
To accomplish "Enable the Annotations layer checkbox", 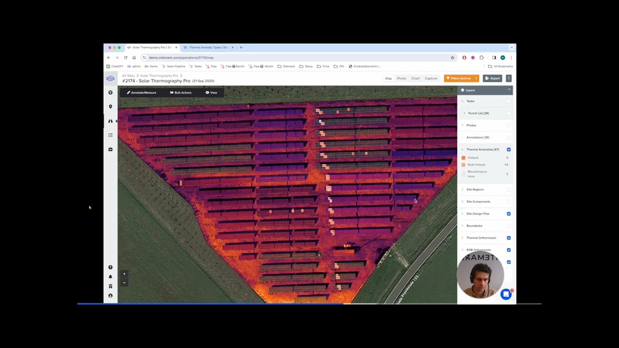I will click(x=509, y=137).
